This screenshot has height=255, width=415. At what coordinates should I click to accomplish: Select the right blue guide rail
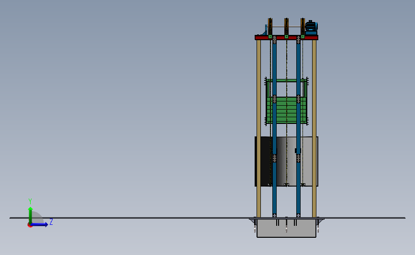pos(298,127)
